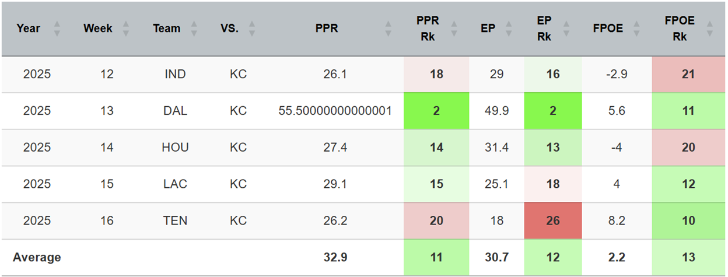Click the FPOE Rk sort arrows

pyautogui.click(x=709, y=29)
